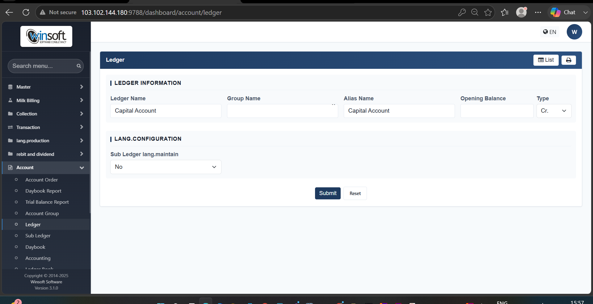This screenshot has height=304, width=593.
Task: Expand the Collection chevron
Action: (82, 114)
